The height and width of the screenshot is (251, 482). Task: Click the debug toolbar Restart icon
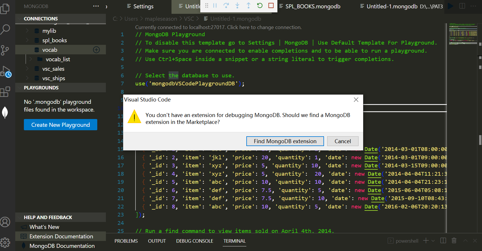tap(260, 5)
